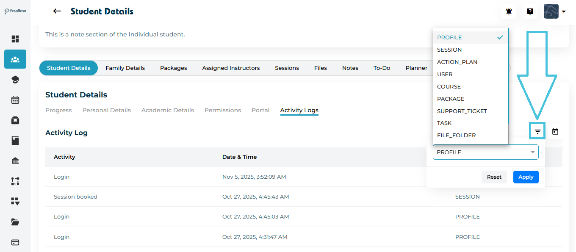Click the folder icon in sidebar

click(x=15, y=222)
